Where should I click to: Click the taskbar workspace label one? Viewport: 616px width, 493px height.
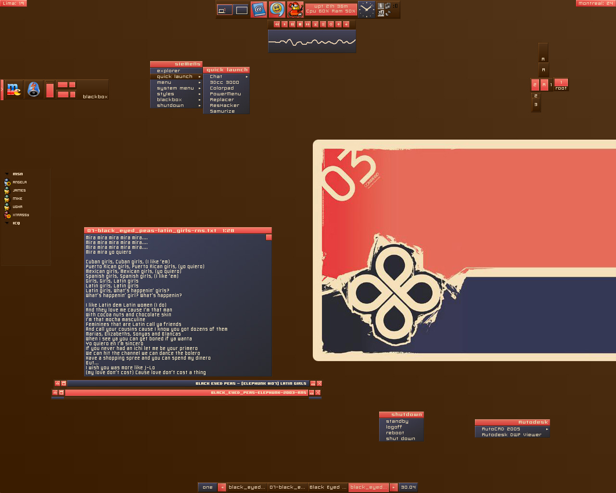208,487
